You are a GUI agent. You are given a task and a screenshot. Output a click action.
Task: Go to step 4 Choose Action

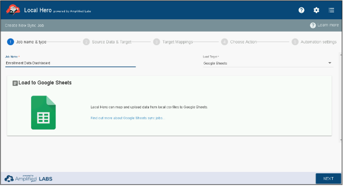[x=239, y=42]
